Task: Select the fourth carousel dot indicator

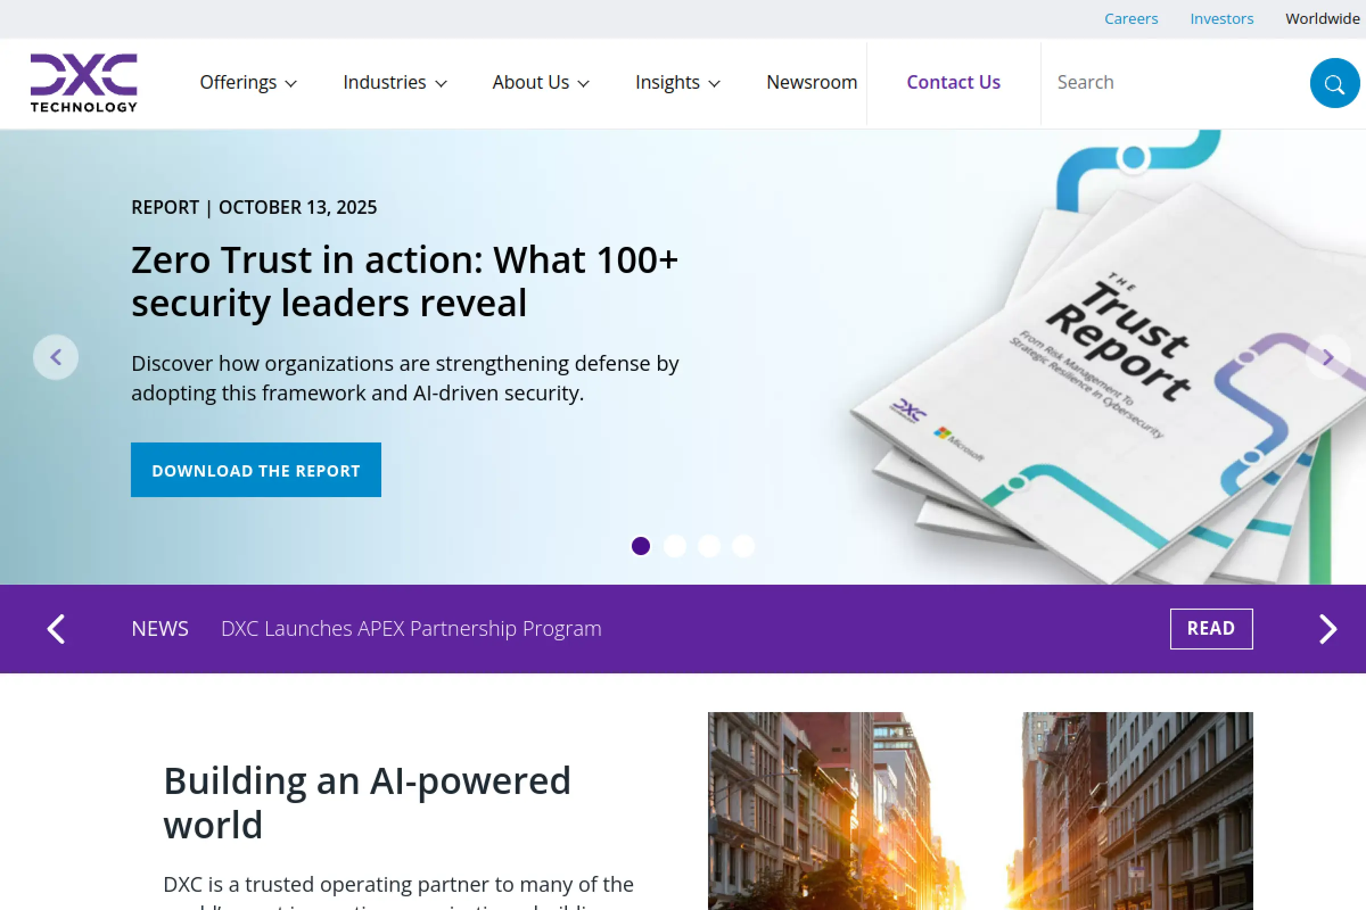Action: coord(743,546)
